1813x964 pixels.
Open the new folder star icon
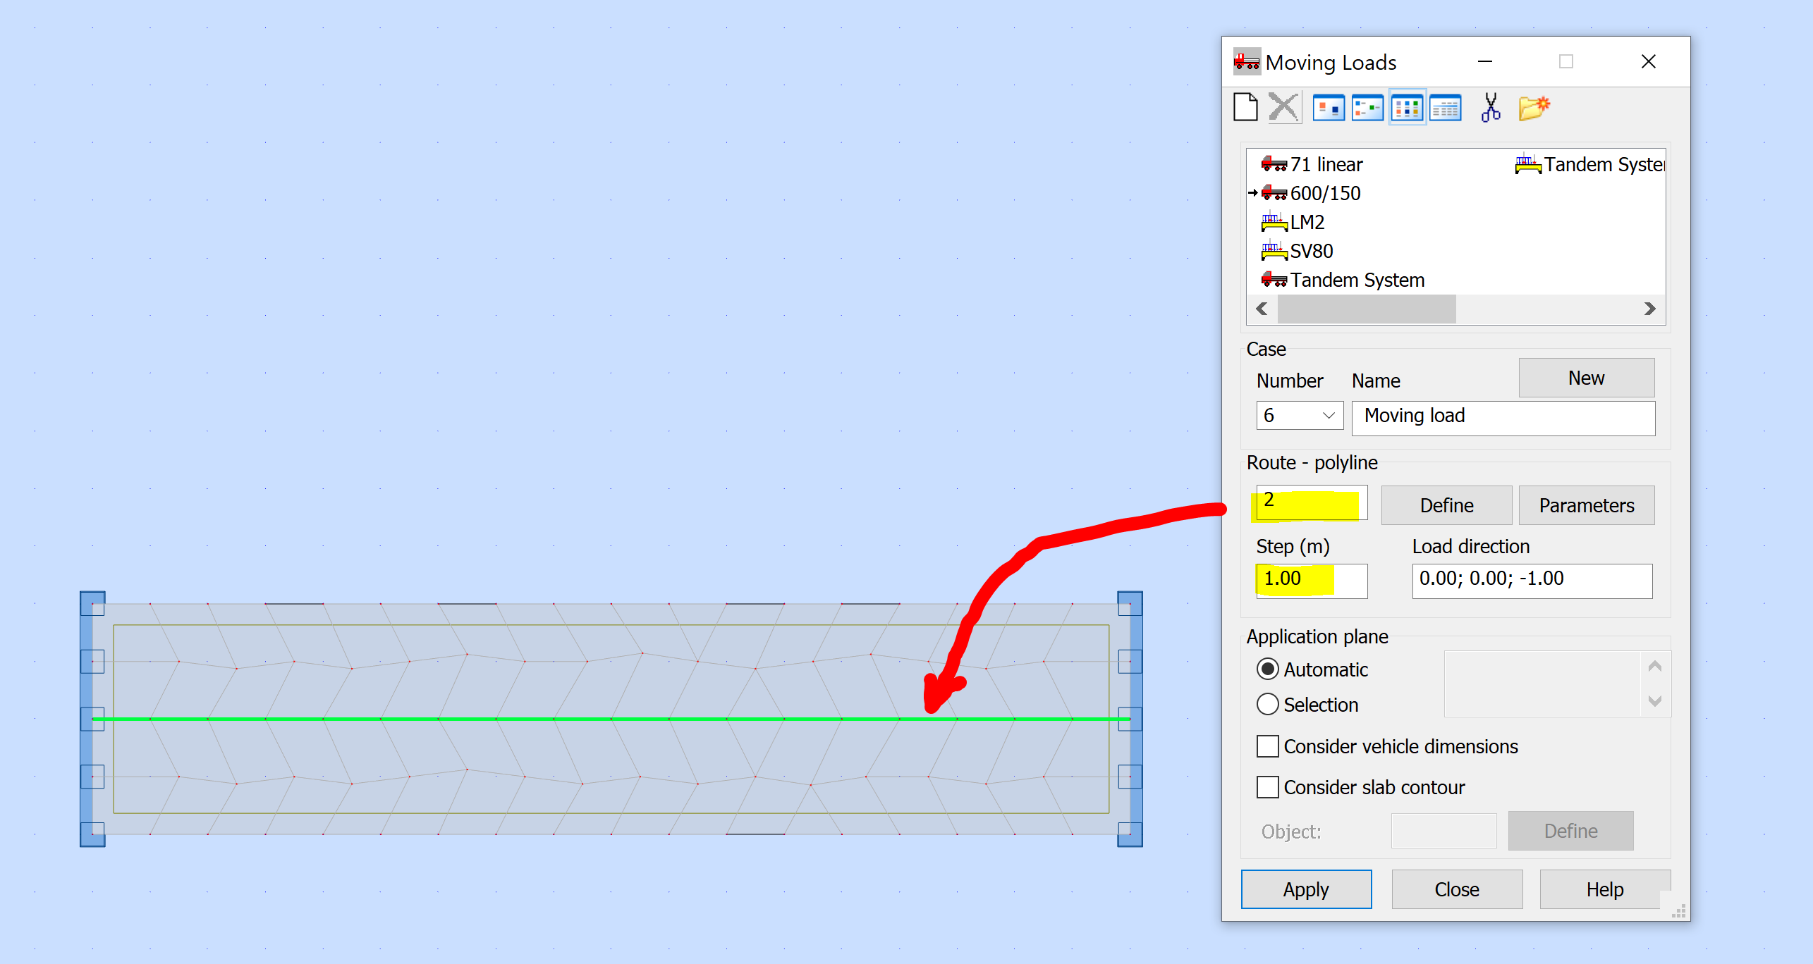point(1533,108)
